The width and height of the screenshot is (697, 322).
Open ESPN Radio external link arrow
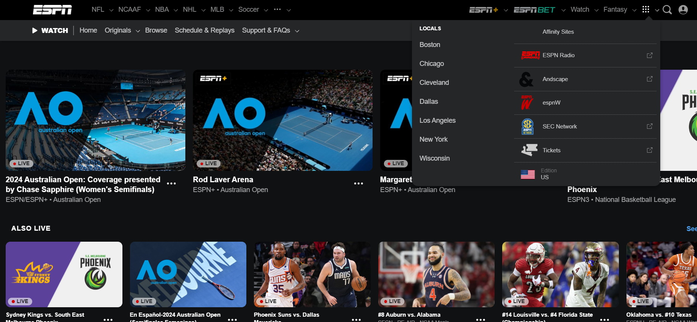coord(650,55)
